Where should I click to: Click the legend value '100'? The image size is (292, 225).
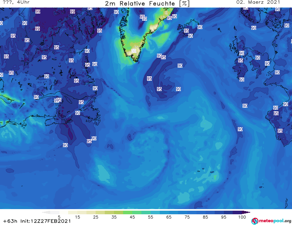click(x=242, y=217)
